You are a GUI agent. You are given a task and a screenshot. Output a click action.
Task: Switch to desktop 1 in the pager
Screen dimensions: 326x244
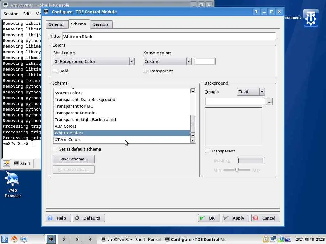51,239
